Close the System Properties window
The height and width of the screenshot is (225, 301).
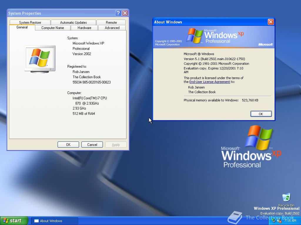point(125,13)
